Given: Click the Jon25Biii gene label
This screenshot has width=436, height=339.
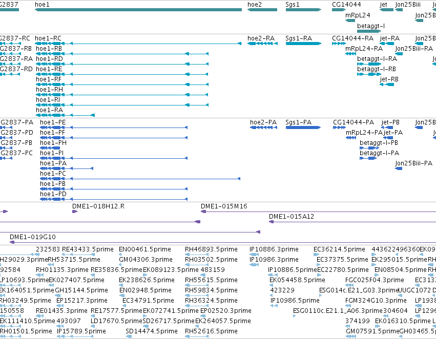Looking at the screenshot, I should (408, 5).
